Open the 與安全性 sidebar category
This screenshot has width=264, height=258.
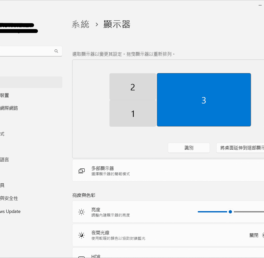(x=9, y=199)
